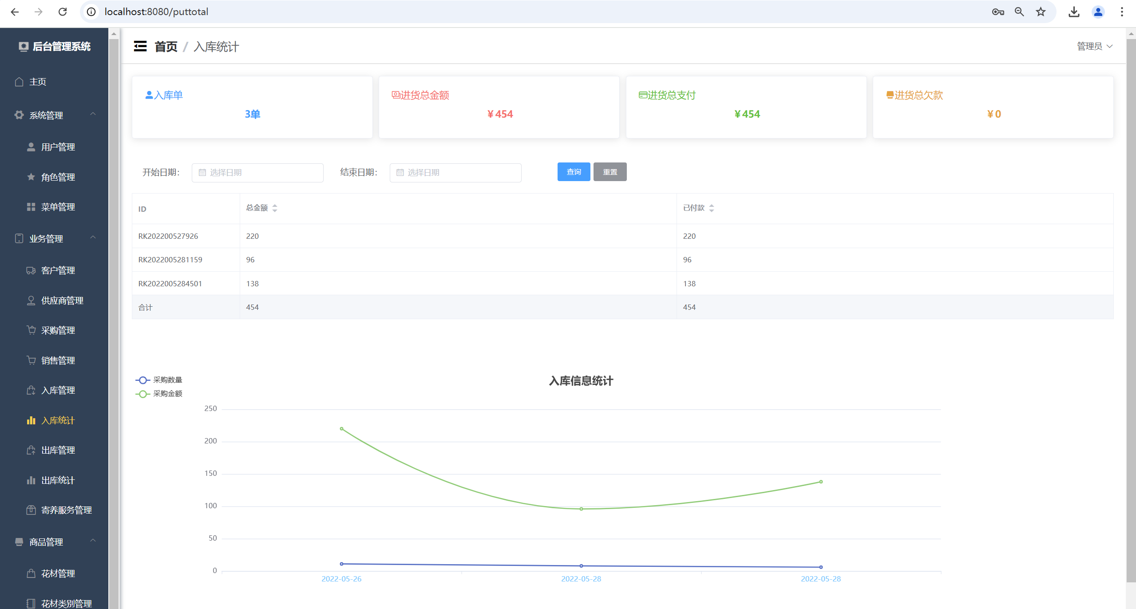
Task: Sort the table by 总金额 column
Action: click(274, 208)
